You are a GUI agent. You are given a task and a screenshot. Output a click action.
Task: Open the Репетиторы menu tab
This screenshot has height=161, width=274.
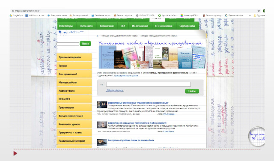point(66,26)
